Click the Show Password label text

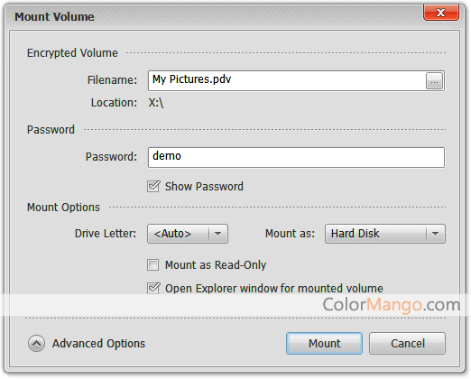click(204, 187)
